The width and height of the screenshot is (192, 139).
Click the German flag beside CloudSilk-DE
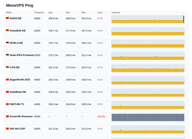[x=7, y=31]
